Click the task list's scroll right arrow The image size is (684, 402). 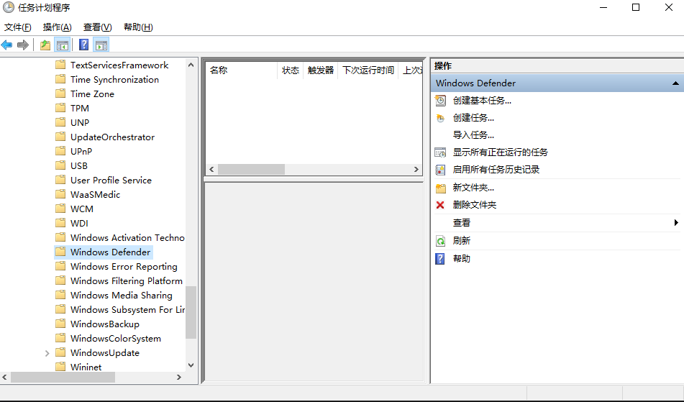[416, 169]
